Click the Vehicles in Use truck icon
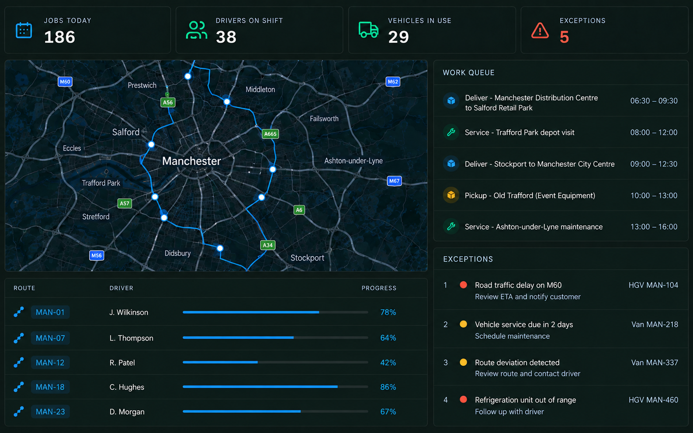 [368, 30]
